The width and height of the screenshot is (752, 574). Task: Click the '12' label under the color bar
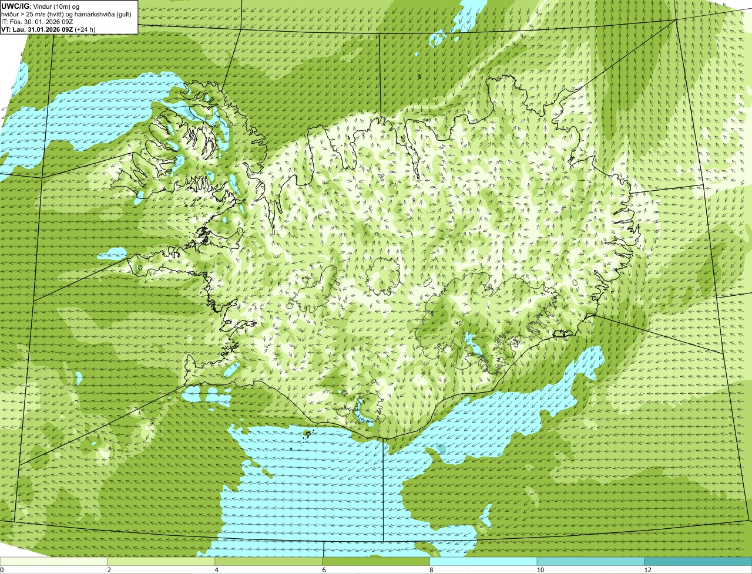(647, 570)
